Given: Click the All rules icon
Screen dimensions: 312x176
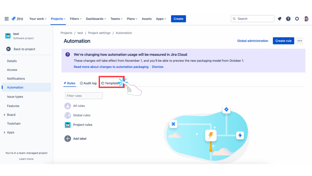Looking at the screenshot, I should click(x=68, y=106).
